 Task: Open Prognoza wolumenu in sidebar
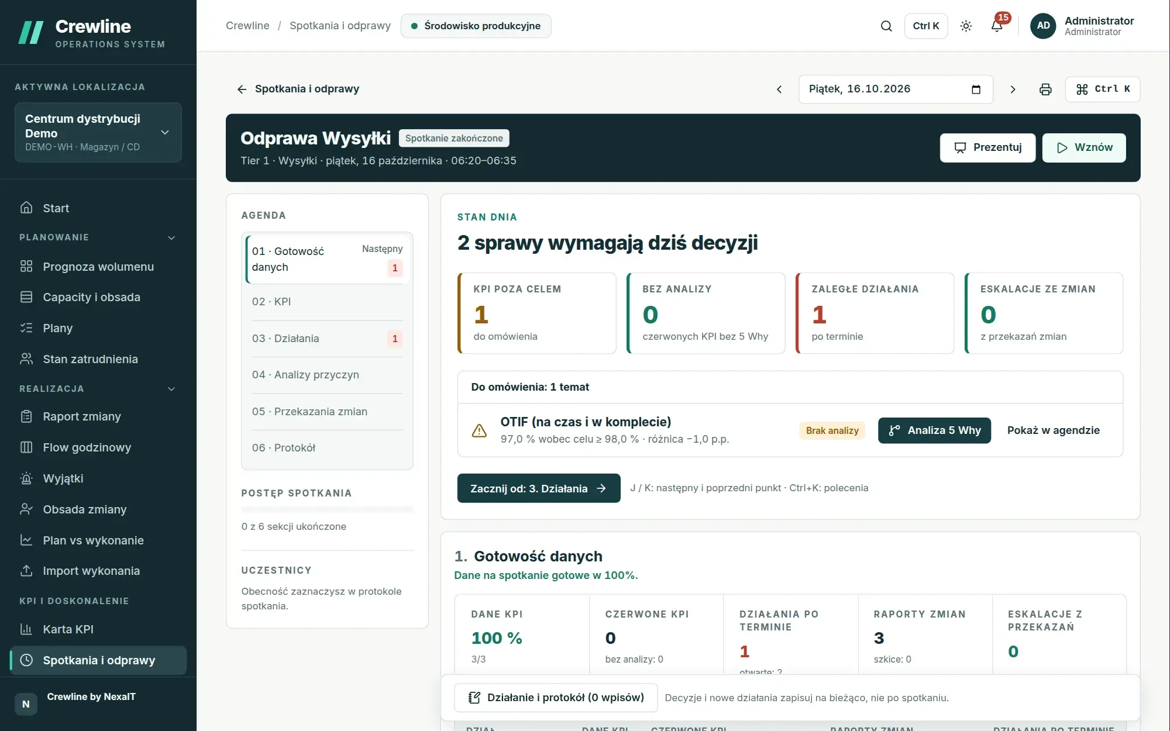coord(98,267)
